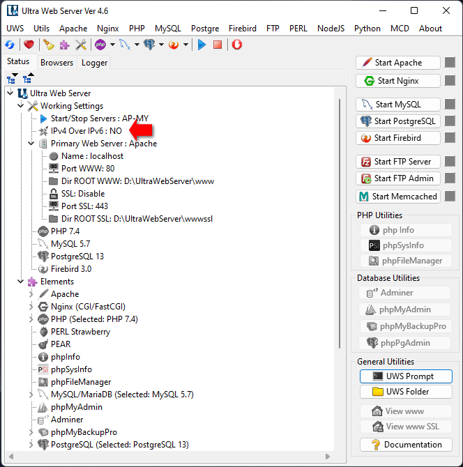This screenshot has width=463, height=467.
Task: Click the purple puzzle piece toolbar icon
Action: pyautogui.click(x=64, y=45)
